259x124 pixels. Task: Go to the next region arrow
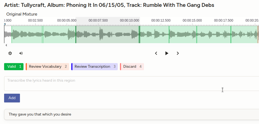(x=178, y=53)
